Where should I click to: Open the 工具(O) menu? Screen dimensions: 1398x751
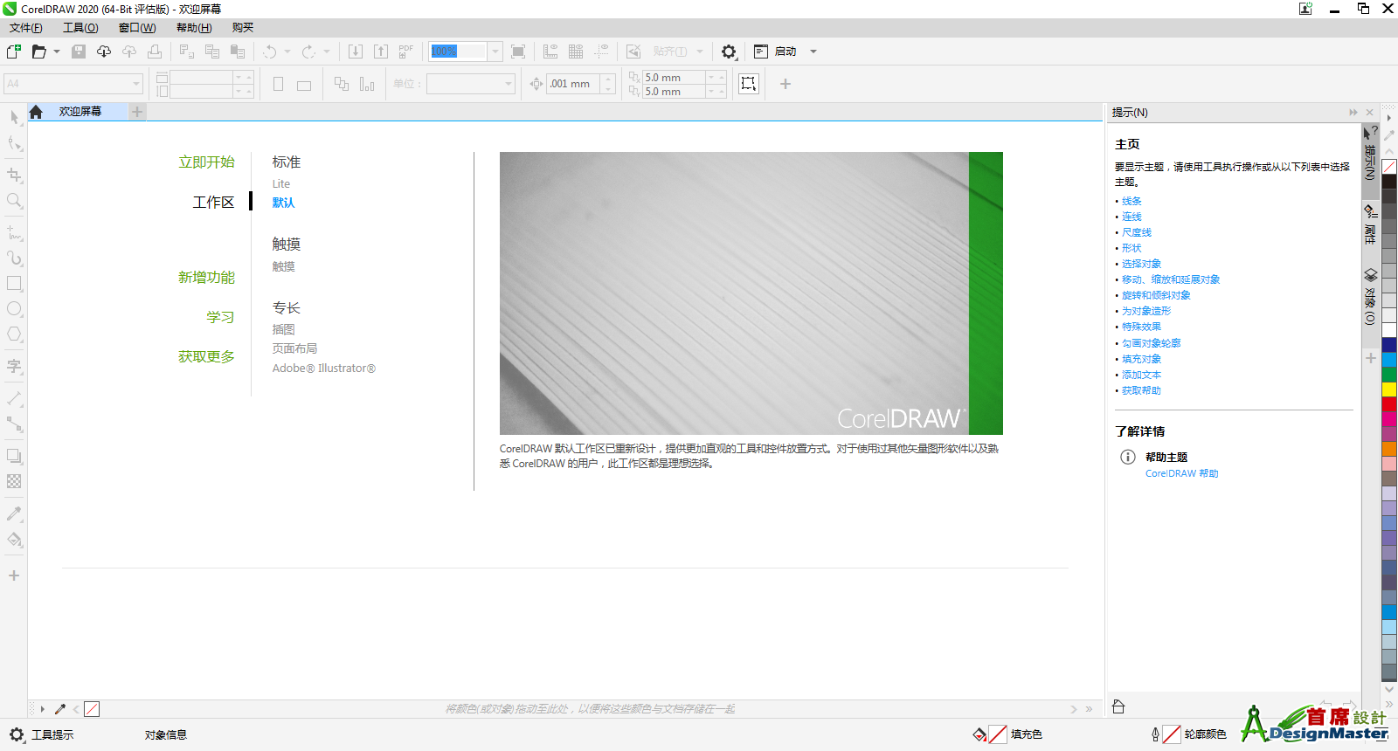[80, 28]
